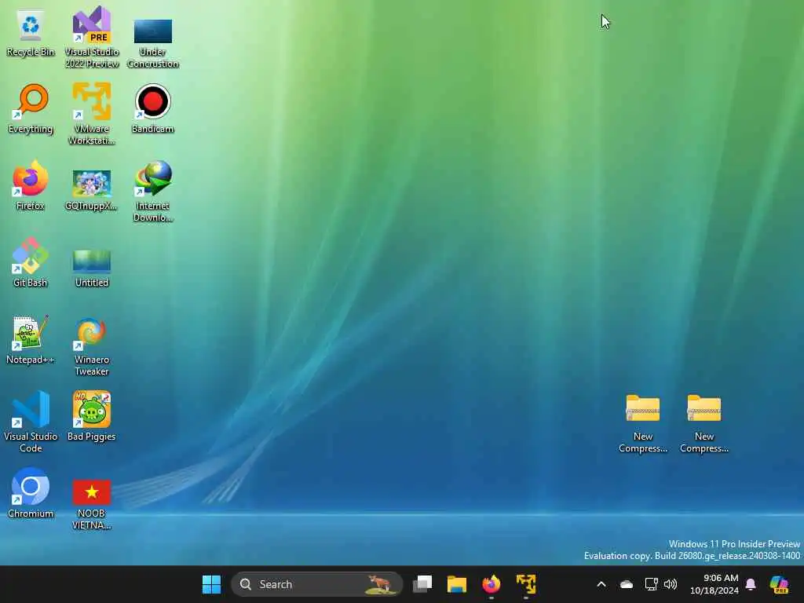Switch to Firefox on the taskbar

(x=492, y=584)
